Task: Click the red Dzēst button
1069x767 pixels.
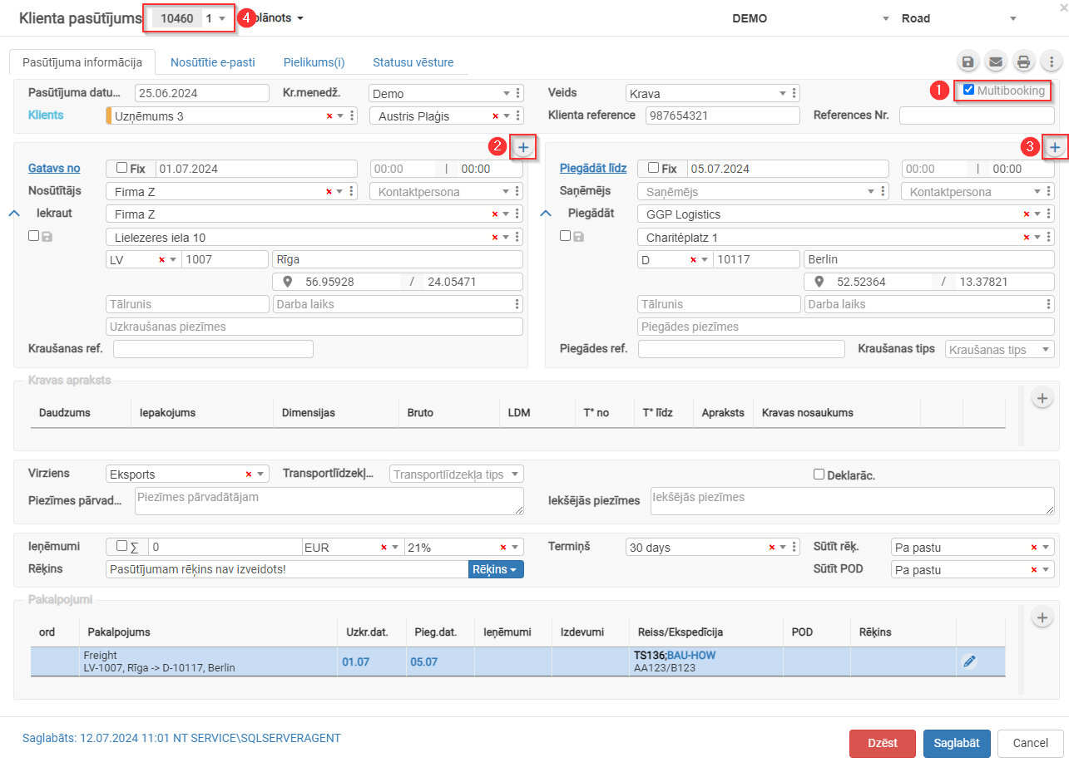Action: pos(883,744)
